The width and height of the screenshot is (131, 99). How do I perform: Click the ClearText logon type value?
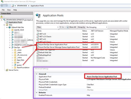click(x=90, y=85)
